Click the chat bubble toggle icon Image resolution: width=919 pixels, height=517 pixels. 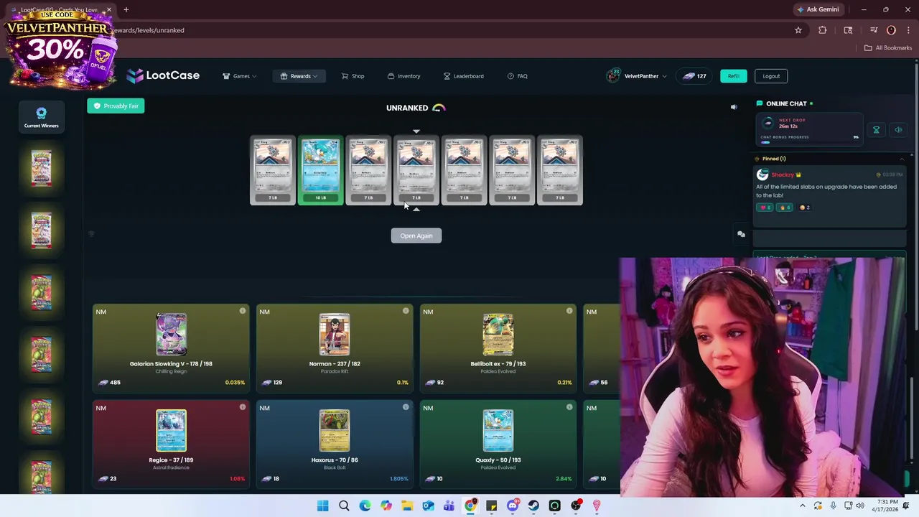[741, 234]
